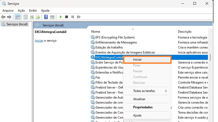Click the back arrow toolbar icon

click(x=3, y=17)
